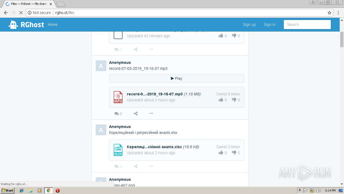Launch Internet Explorer from taskbar
344x194 pixels.
coord(21,190)
